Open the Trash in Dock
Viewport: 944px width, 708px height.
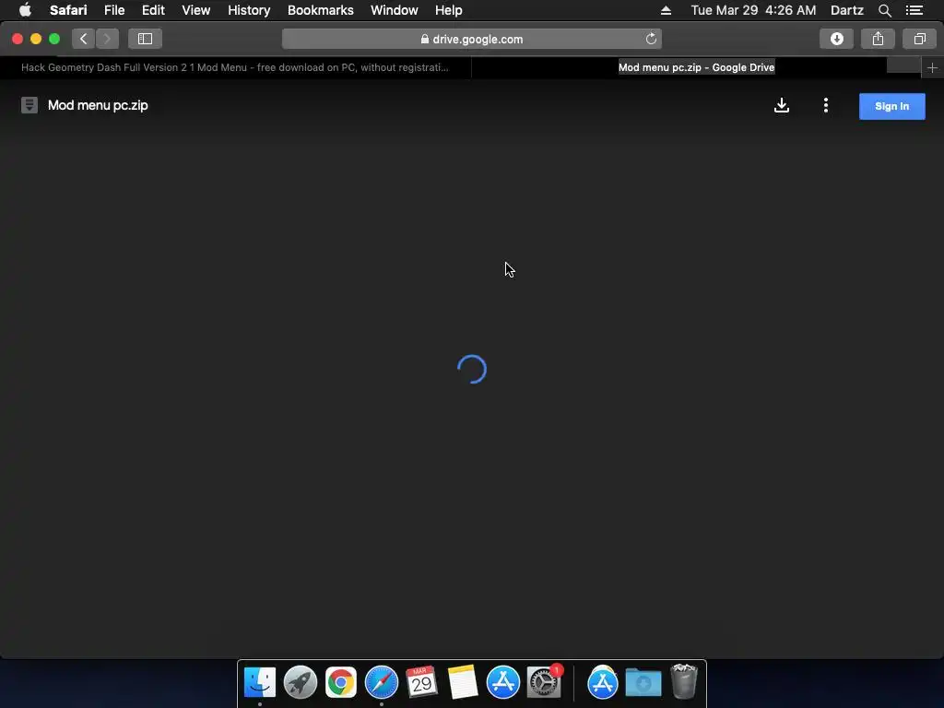coord(684,681)
